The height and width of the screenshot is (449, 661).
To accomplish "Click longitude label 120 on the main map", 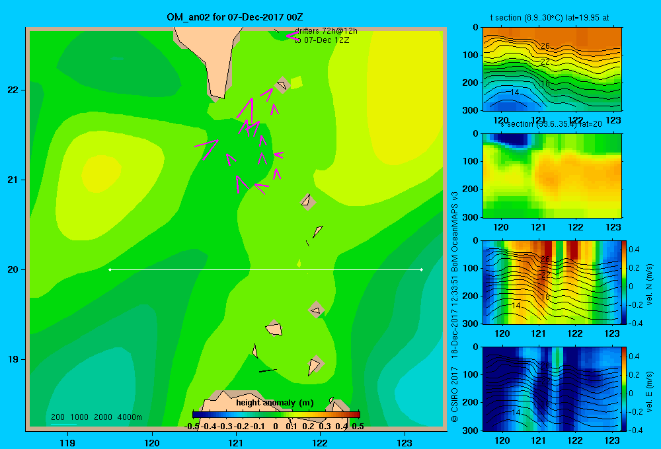I will (152, 442).
